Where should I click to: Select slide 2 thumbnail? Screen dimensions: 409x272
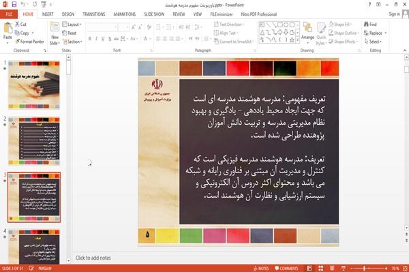[x=34, y=141]
